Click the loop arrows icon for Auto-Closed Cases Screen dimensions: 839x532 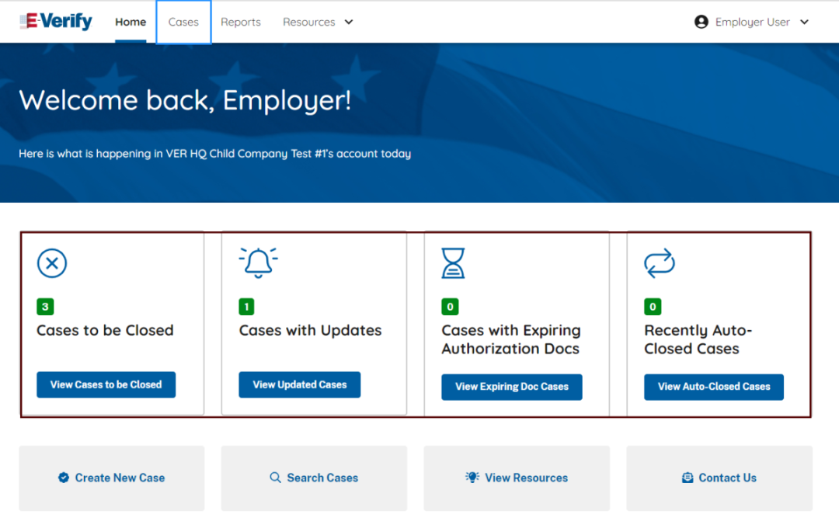tap(660, 264)
